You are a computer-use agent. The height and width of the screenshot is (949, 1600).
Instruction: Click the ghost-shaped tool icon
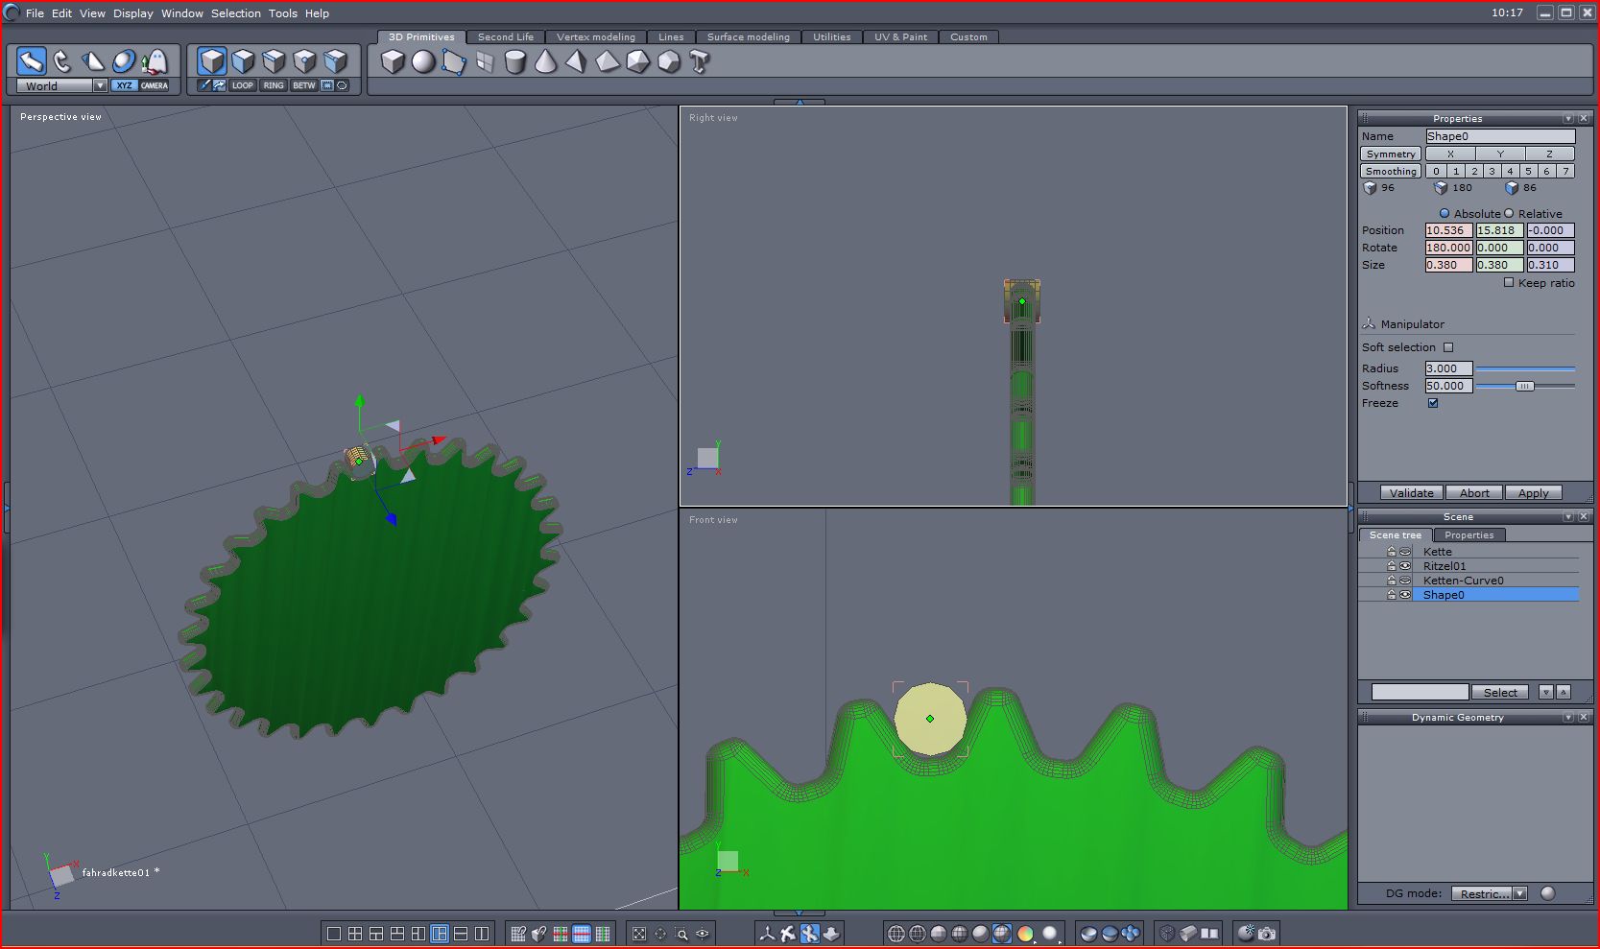pyautogui.click(x=155, y=61)
